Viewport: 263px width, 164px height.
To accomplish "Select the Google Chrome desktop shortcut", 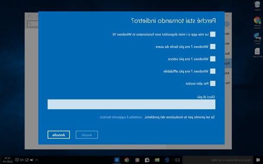I will pos(257,23).
